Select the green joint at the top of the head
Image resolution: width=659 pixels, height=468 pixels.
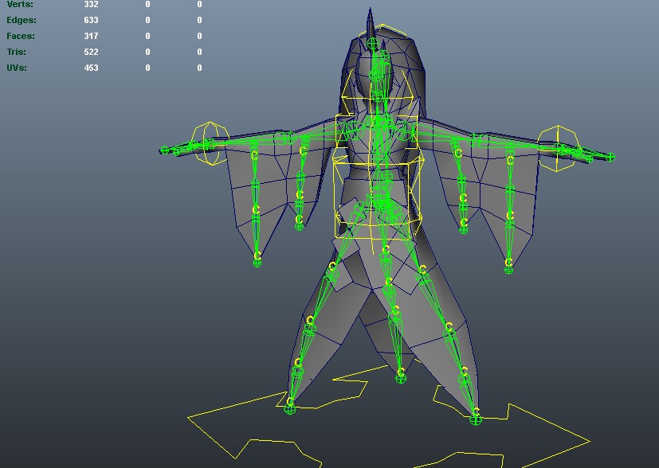point(372,43)
